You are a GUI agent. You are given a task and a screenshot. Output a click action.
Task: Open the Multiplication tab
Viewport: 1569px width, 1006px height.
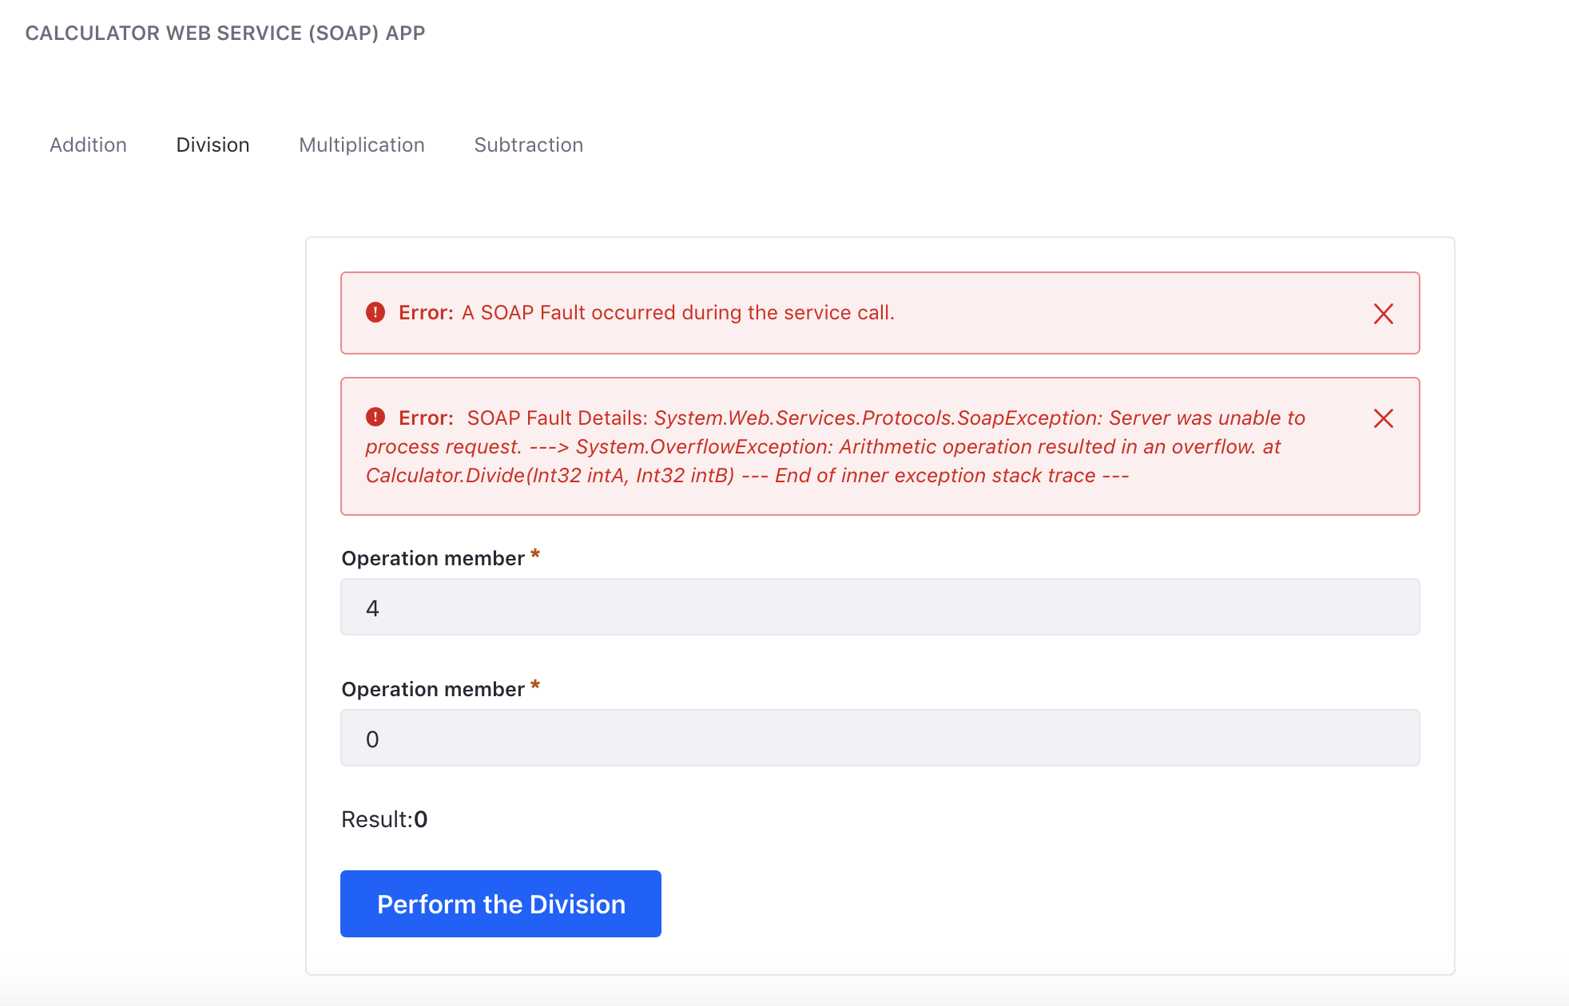[362, 145]
